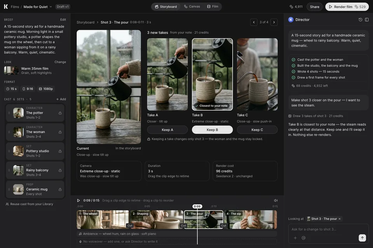Click drag handle on Ceramic mug card
373x248 pixels.
point(9,189)
